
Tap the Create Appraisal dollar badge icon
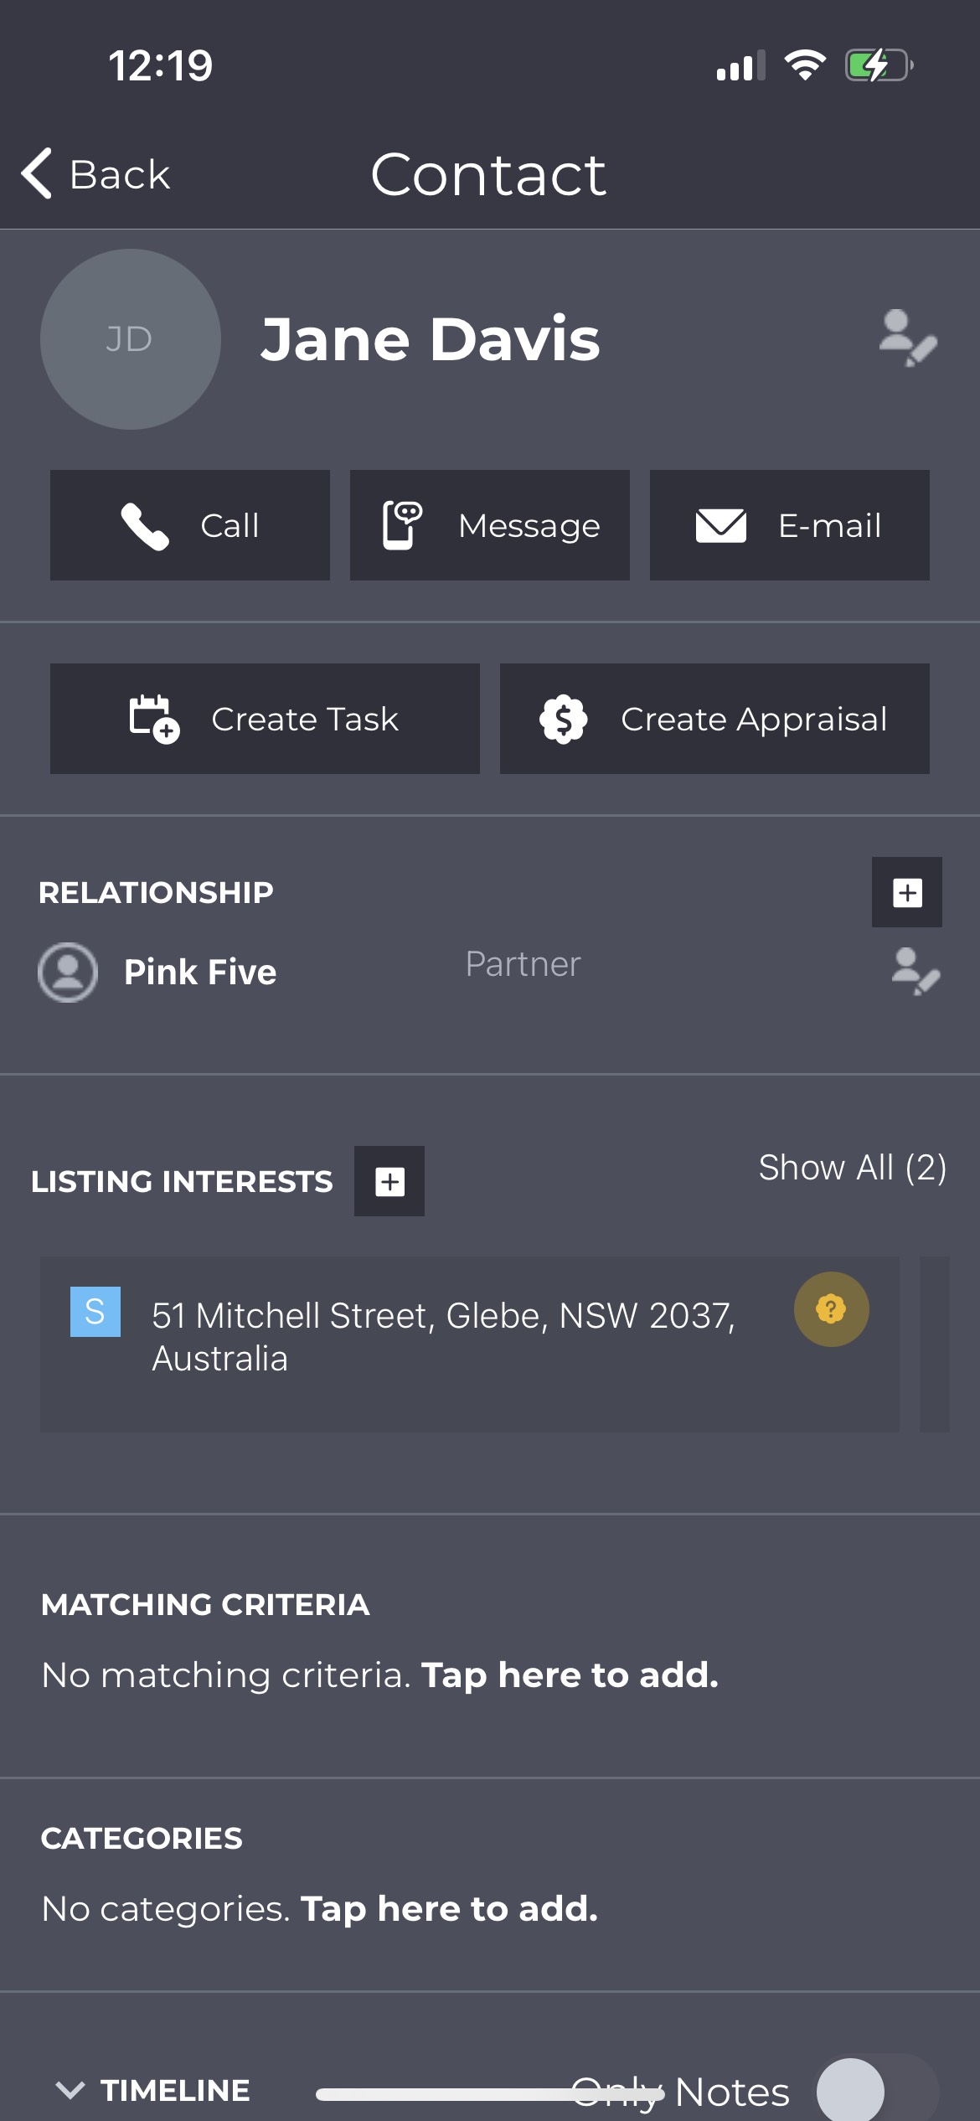(x=564, y=719)
